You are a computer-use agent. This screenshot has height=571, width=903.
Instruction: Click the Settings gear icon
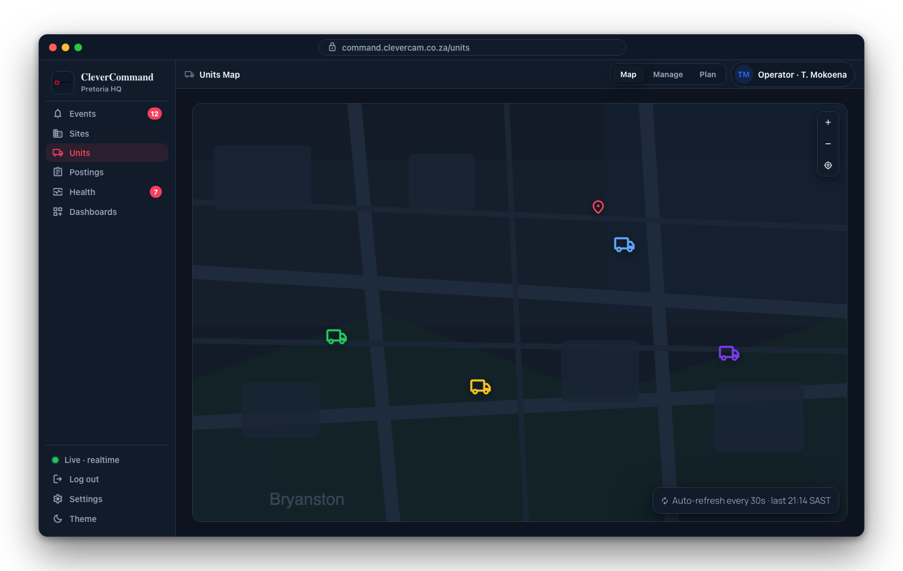(x=58, y=499)
